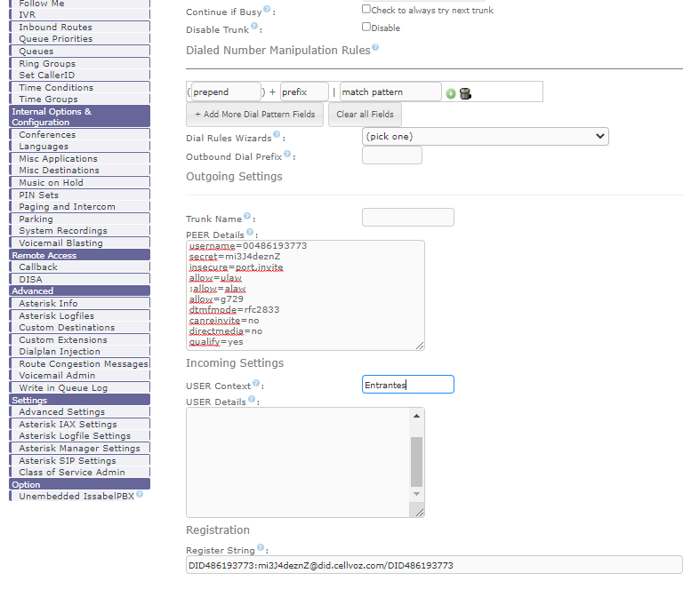Tick the Disable trunk checkbox

pos(366,27)
